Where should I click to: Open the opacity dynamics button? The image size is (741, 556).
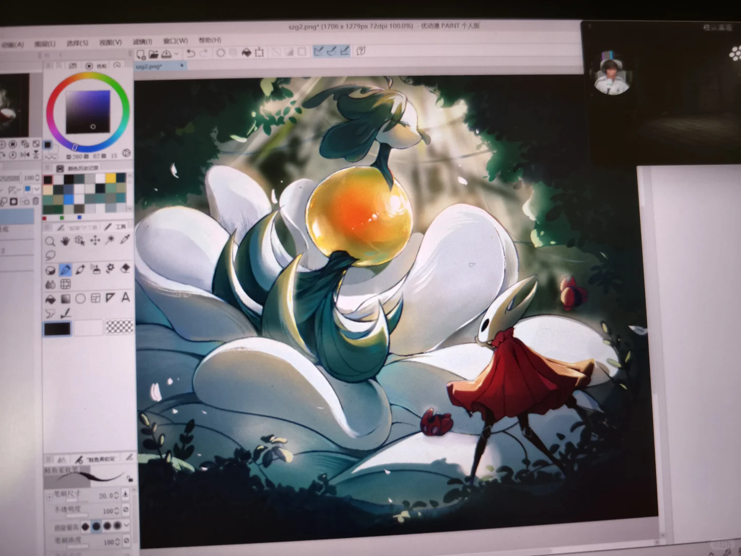click(x=126, y=510)
